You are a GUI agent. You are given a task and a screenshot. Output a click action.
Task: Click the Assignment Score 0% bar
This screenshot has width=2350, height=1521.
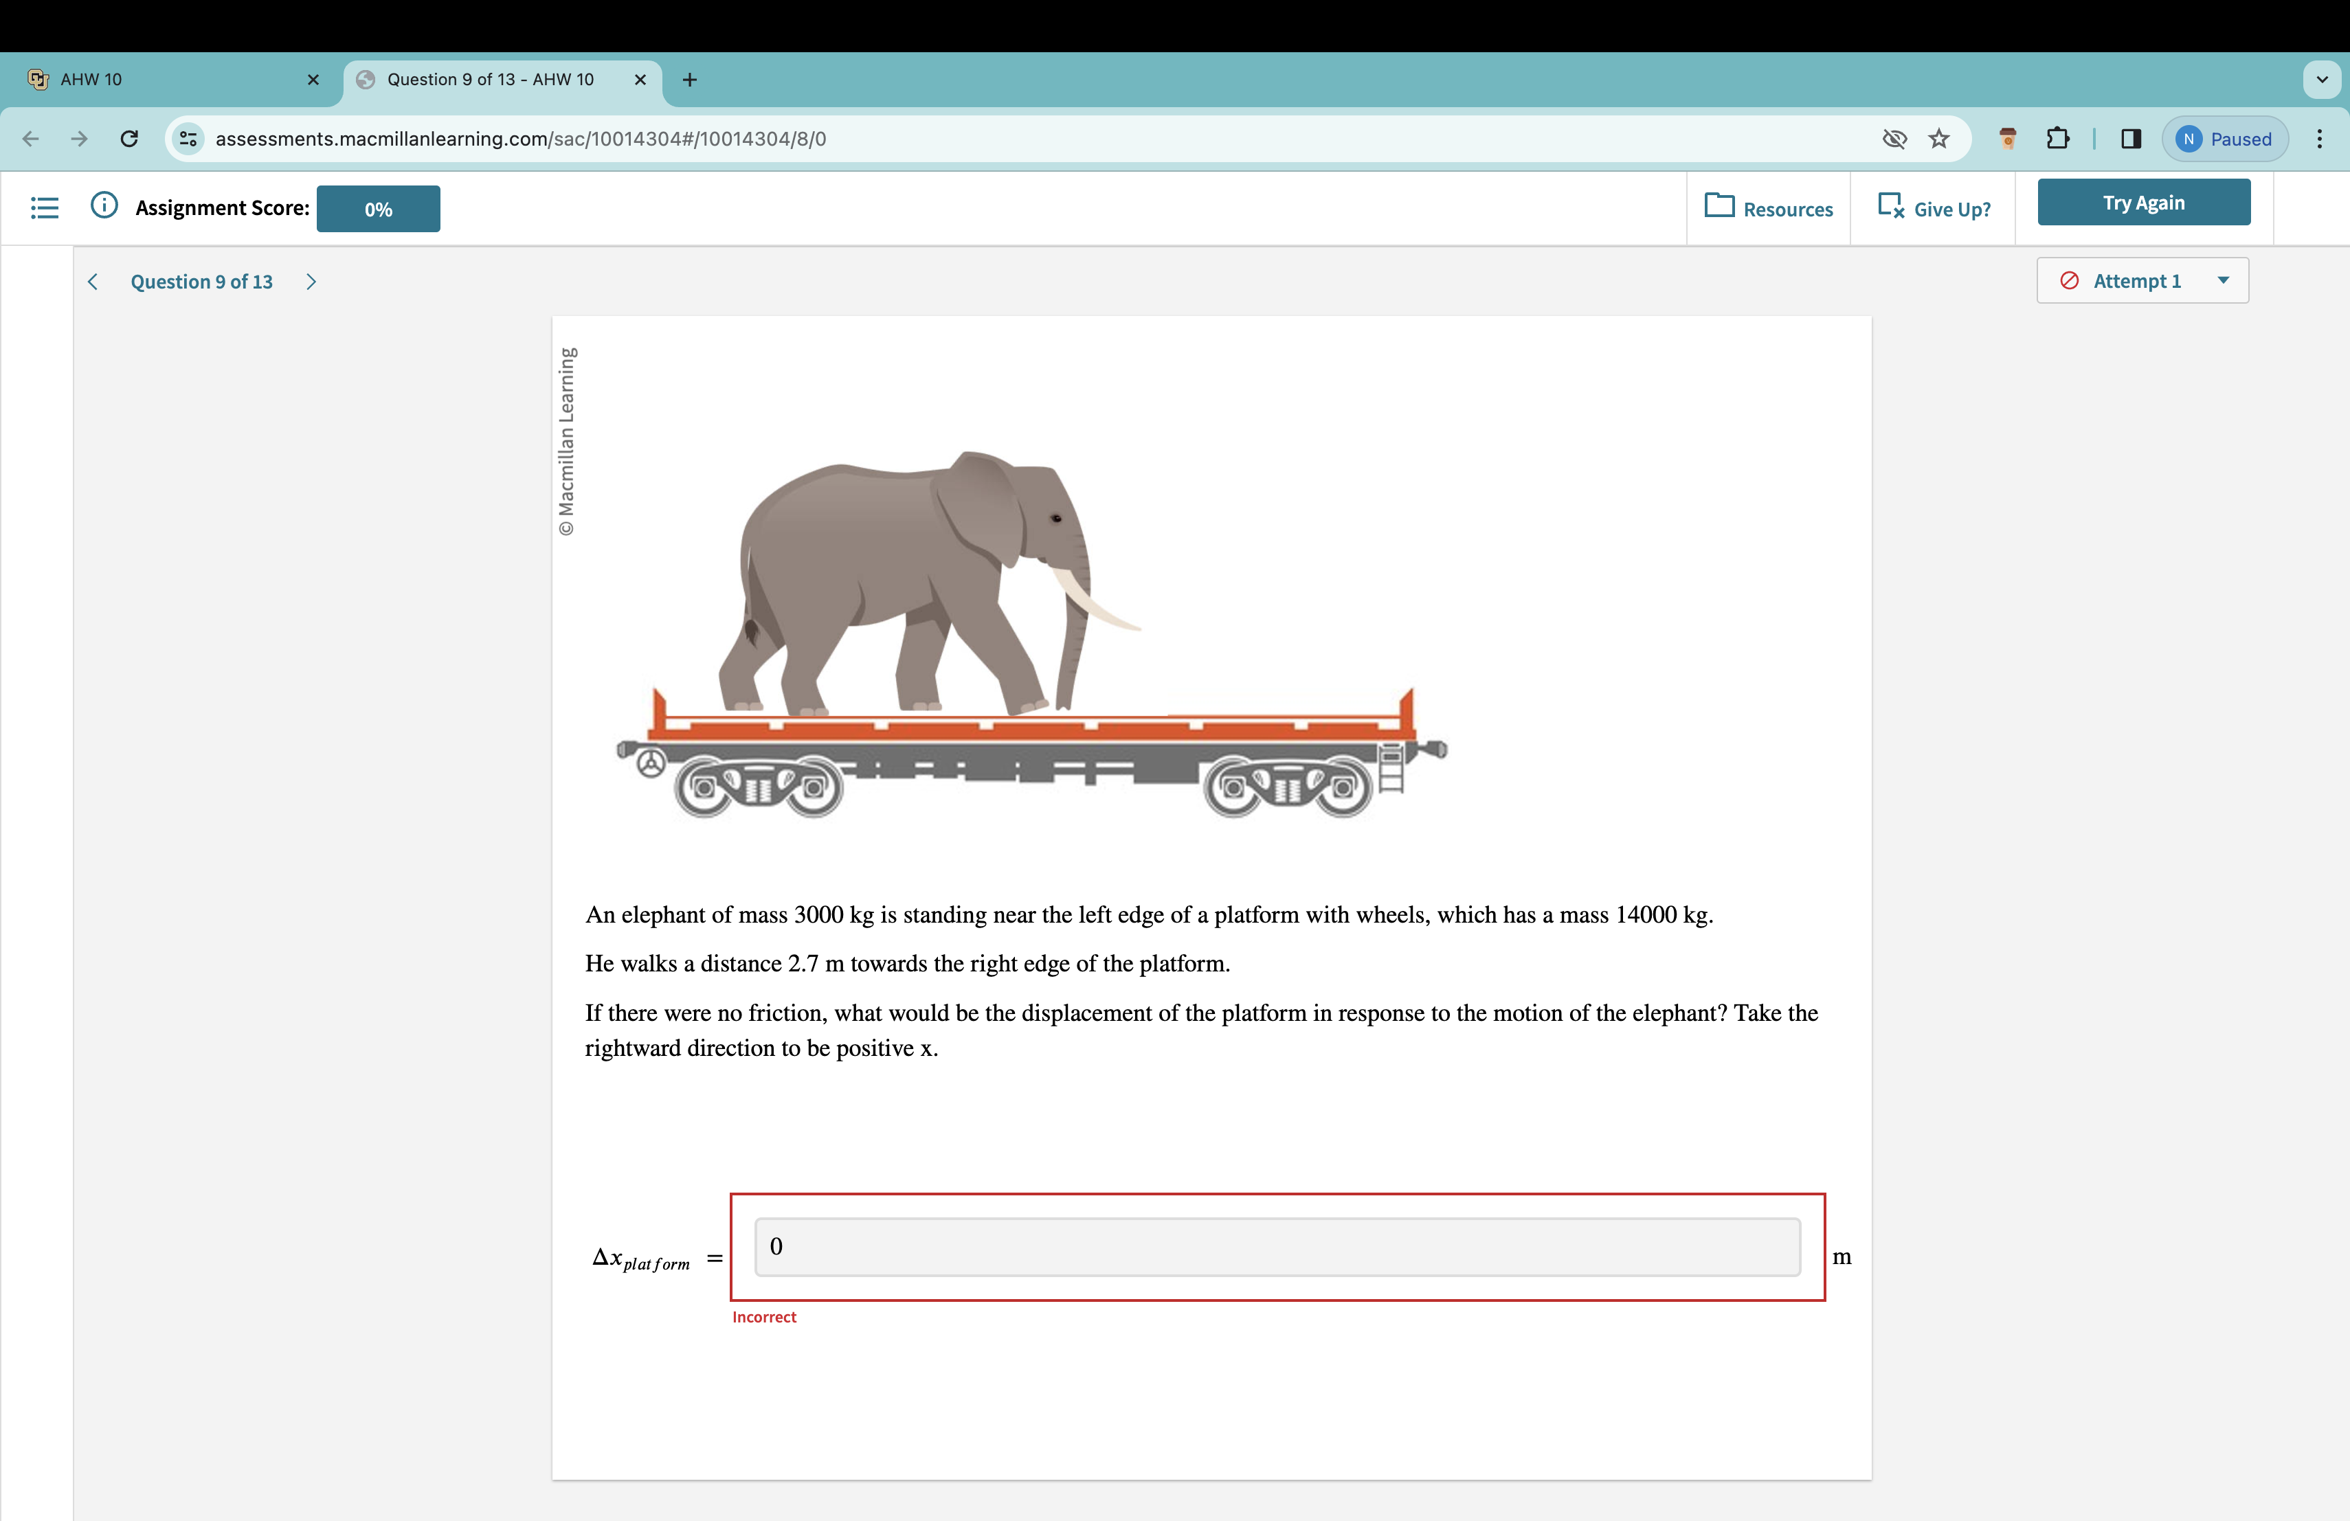(378, 208)
